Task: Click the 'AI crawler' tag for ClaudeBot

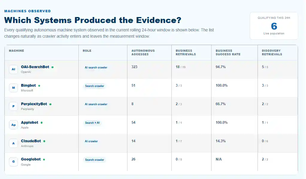Action: coord(91,141)
